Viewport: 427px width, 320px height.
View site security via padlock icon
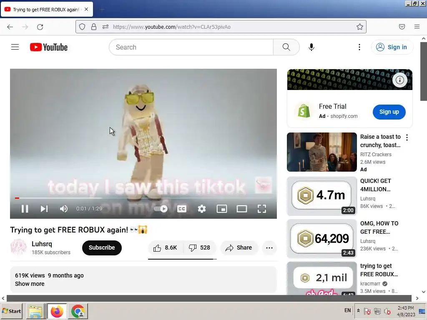[x=94, y=27]
